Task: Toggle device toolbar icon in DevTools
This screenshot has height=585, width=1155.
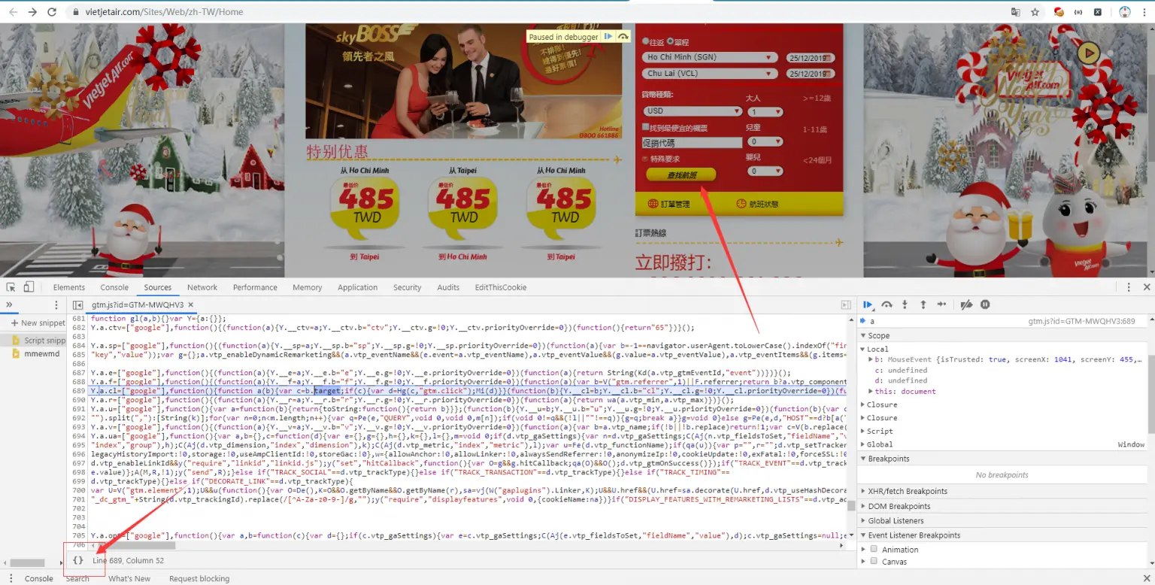Action: pyautogui.click(x=29, y=287)
